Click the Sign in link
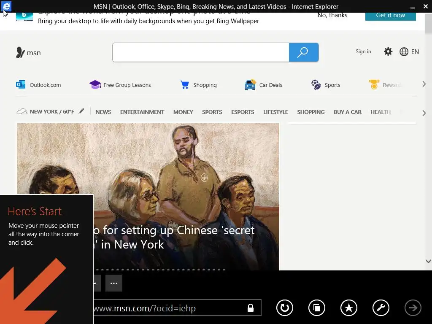The image size is (432, 324). pos(363,51)
